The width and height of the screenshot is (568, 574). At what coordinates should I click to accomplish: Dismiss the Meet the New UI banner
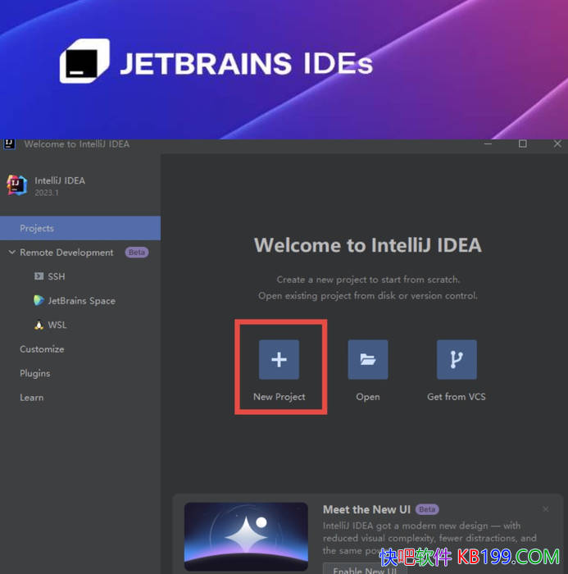[546, 509]
